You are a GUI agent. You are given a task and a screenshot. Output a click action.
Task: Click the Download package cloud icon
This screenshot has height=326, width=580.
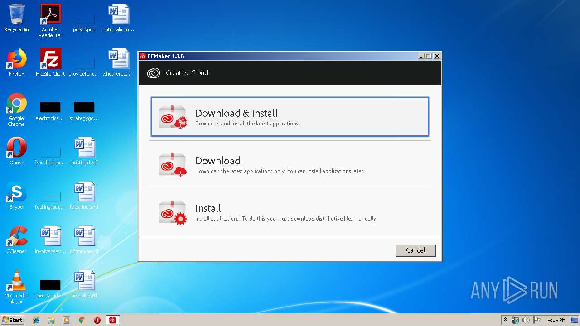173,164
